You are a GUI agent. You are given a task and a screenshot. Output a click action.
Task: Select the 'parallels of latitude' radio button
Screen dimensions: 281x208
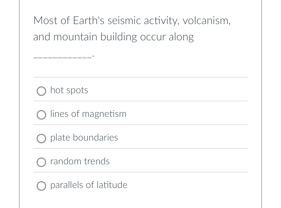(x=41, y=186)
